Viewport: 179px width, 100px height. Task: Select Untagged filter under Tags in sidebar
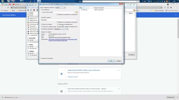pyautogui.click(x=32, y=49)
